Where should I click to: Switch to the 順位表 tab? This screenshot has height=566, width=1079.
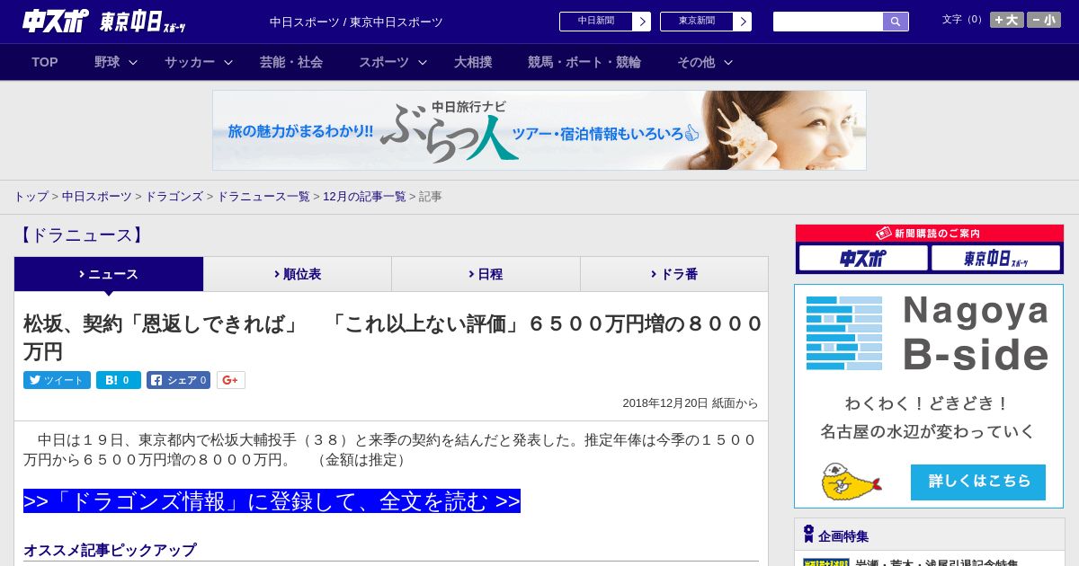click(x=298, y=274)
